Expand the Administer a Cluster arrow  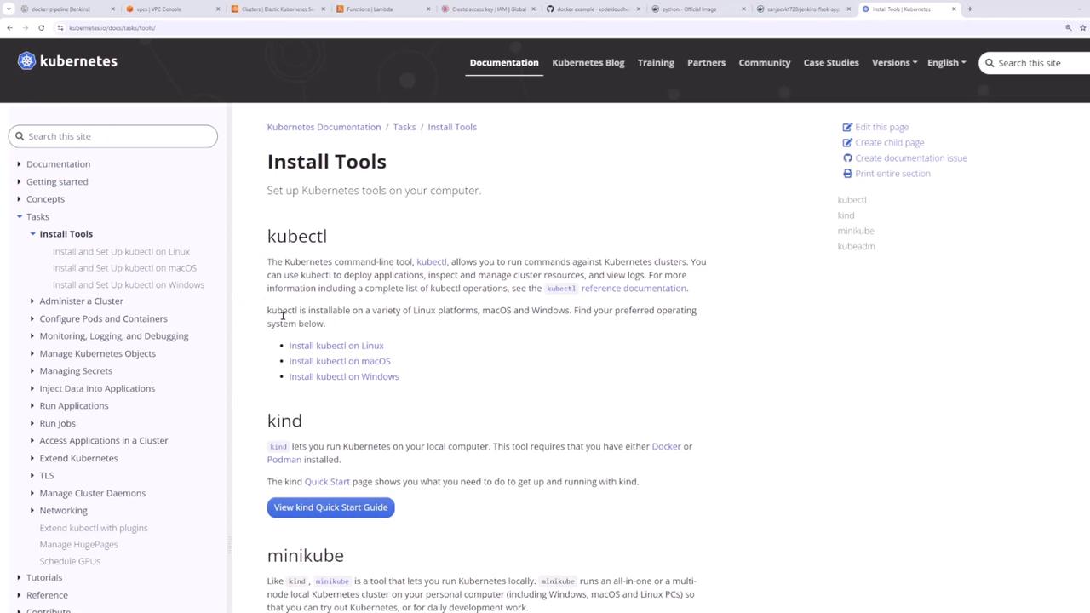pyautogui.click(x=32, y=301)
